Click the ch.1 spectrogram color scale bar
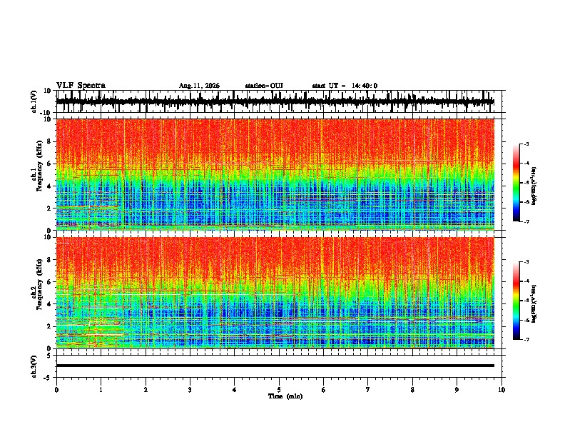Image resolution: width=565 pixels, height=437 pixels. pyautogui.click(x=516, y=183)
